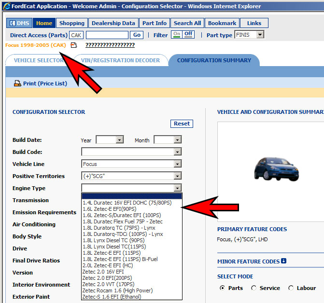Click the Go button
The height and width of the screenshot is (303, 324).
(x=137, y=35)
